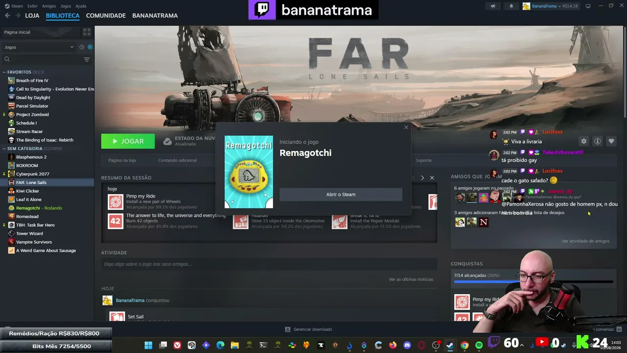The image size is (627, 353).
Task: Click the Steam taskbar icon
Action: [450, 345]
